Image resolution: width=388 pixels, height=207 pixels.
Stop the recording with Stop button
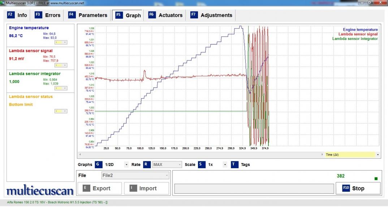point(358,188)
